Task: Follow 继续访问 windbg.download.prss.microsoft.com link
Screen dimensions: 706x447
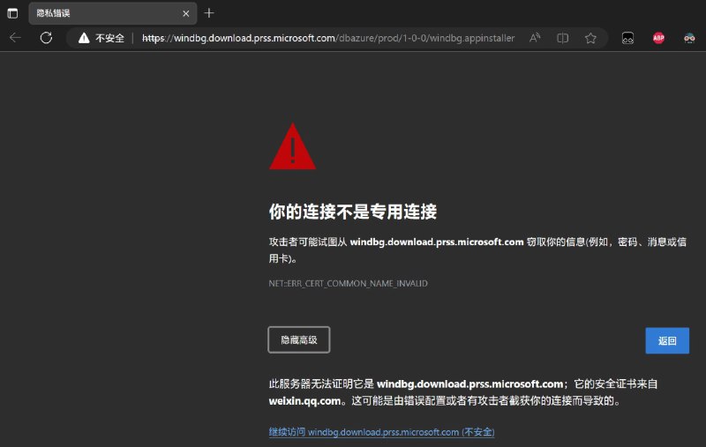Action: [382, 432]
